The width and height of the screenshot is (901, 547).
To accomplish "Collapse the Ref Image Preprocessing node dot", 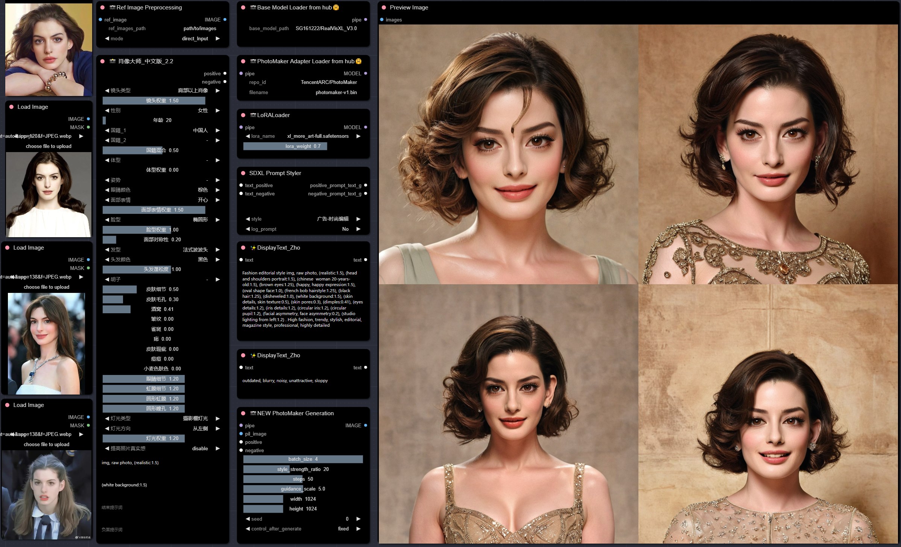I will tap(102, 8).
